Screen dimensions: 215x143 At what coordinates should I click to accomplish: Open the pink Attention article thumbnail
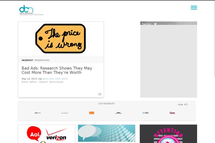(168, 134)
